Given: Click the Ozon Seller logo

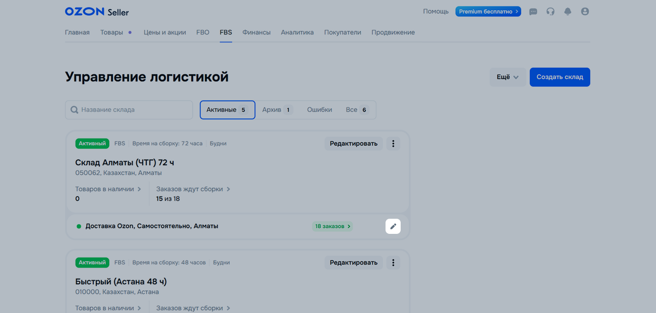Looking at the screenshot, I should click(x=96, y=12).
